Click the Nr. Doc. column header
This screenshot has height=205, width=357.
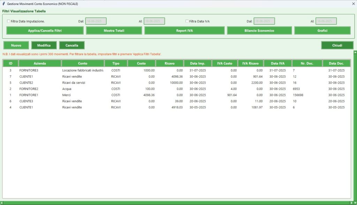[x=307, y=63]
